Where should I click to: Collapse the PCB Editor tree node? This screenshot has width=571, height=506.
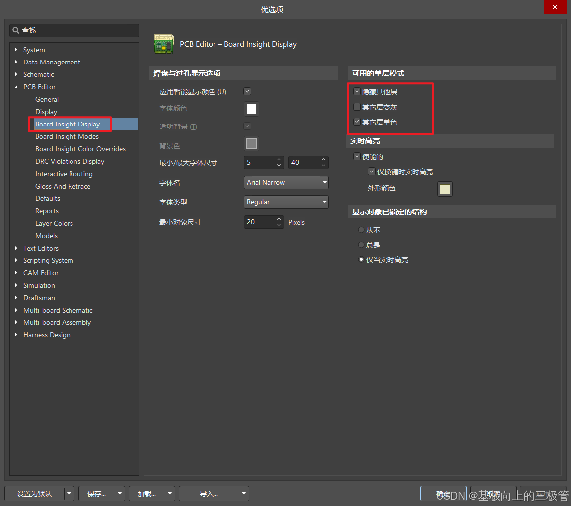point(16,87)
